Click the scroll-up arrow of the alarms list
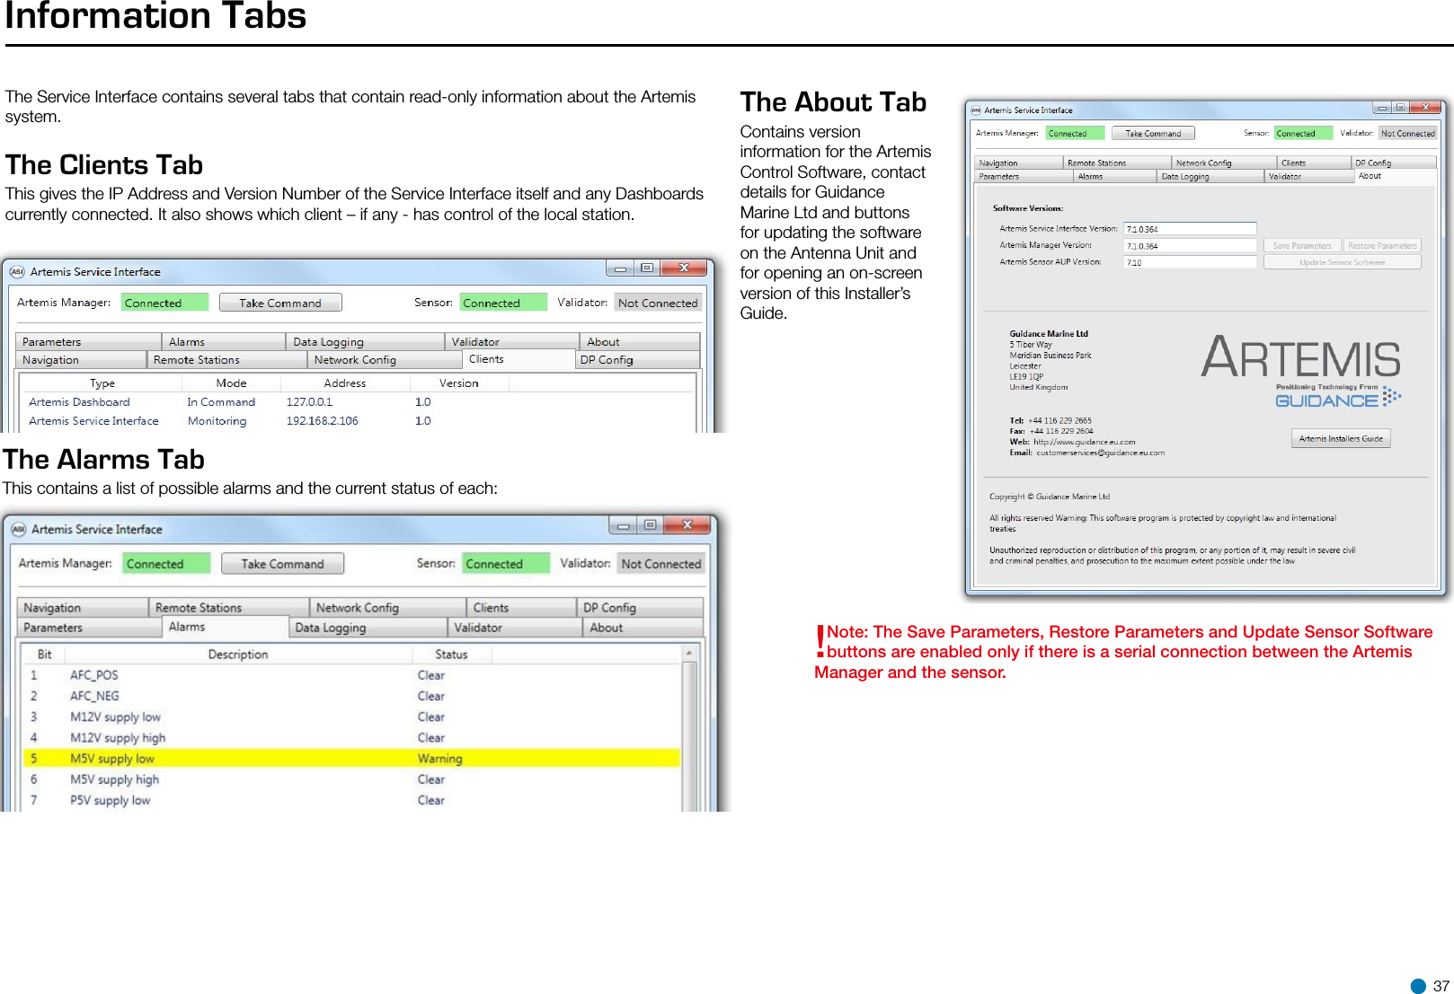Image resolution: width=1454 pixels, height=994 pixels. coord(689,654)
